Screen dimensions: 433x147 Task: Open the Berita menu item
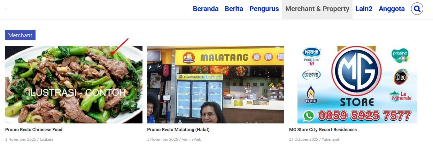pyautogui.click(x=234, y=9)
